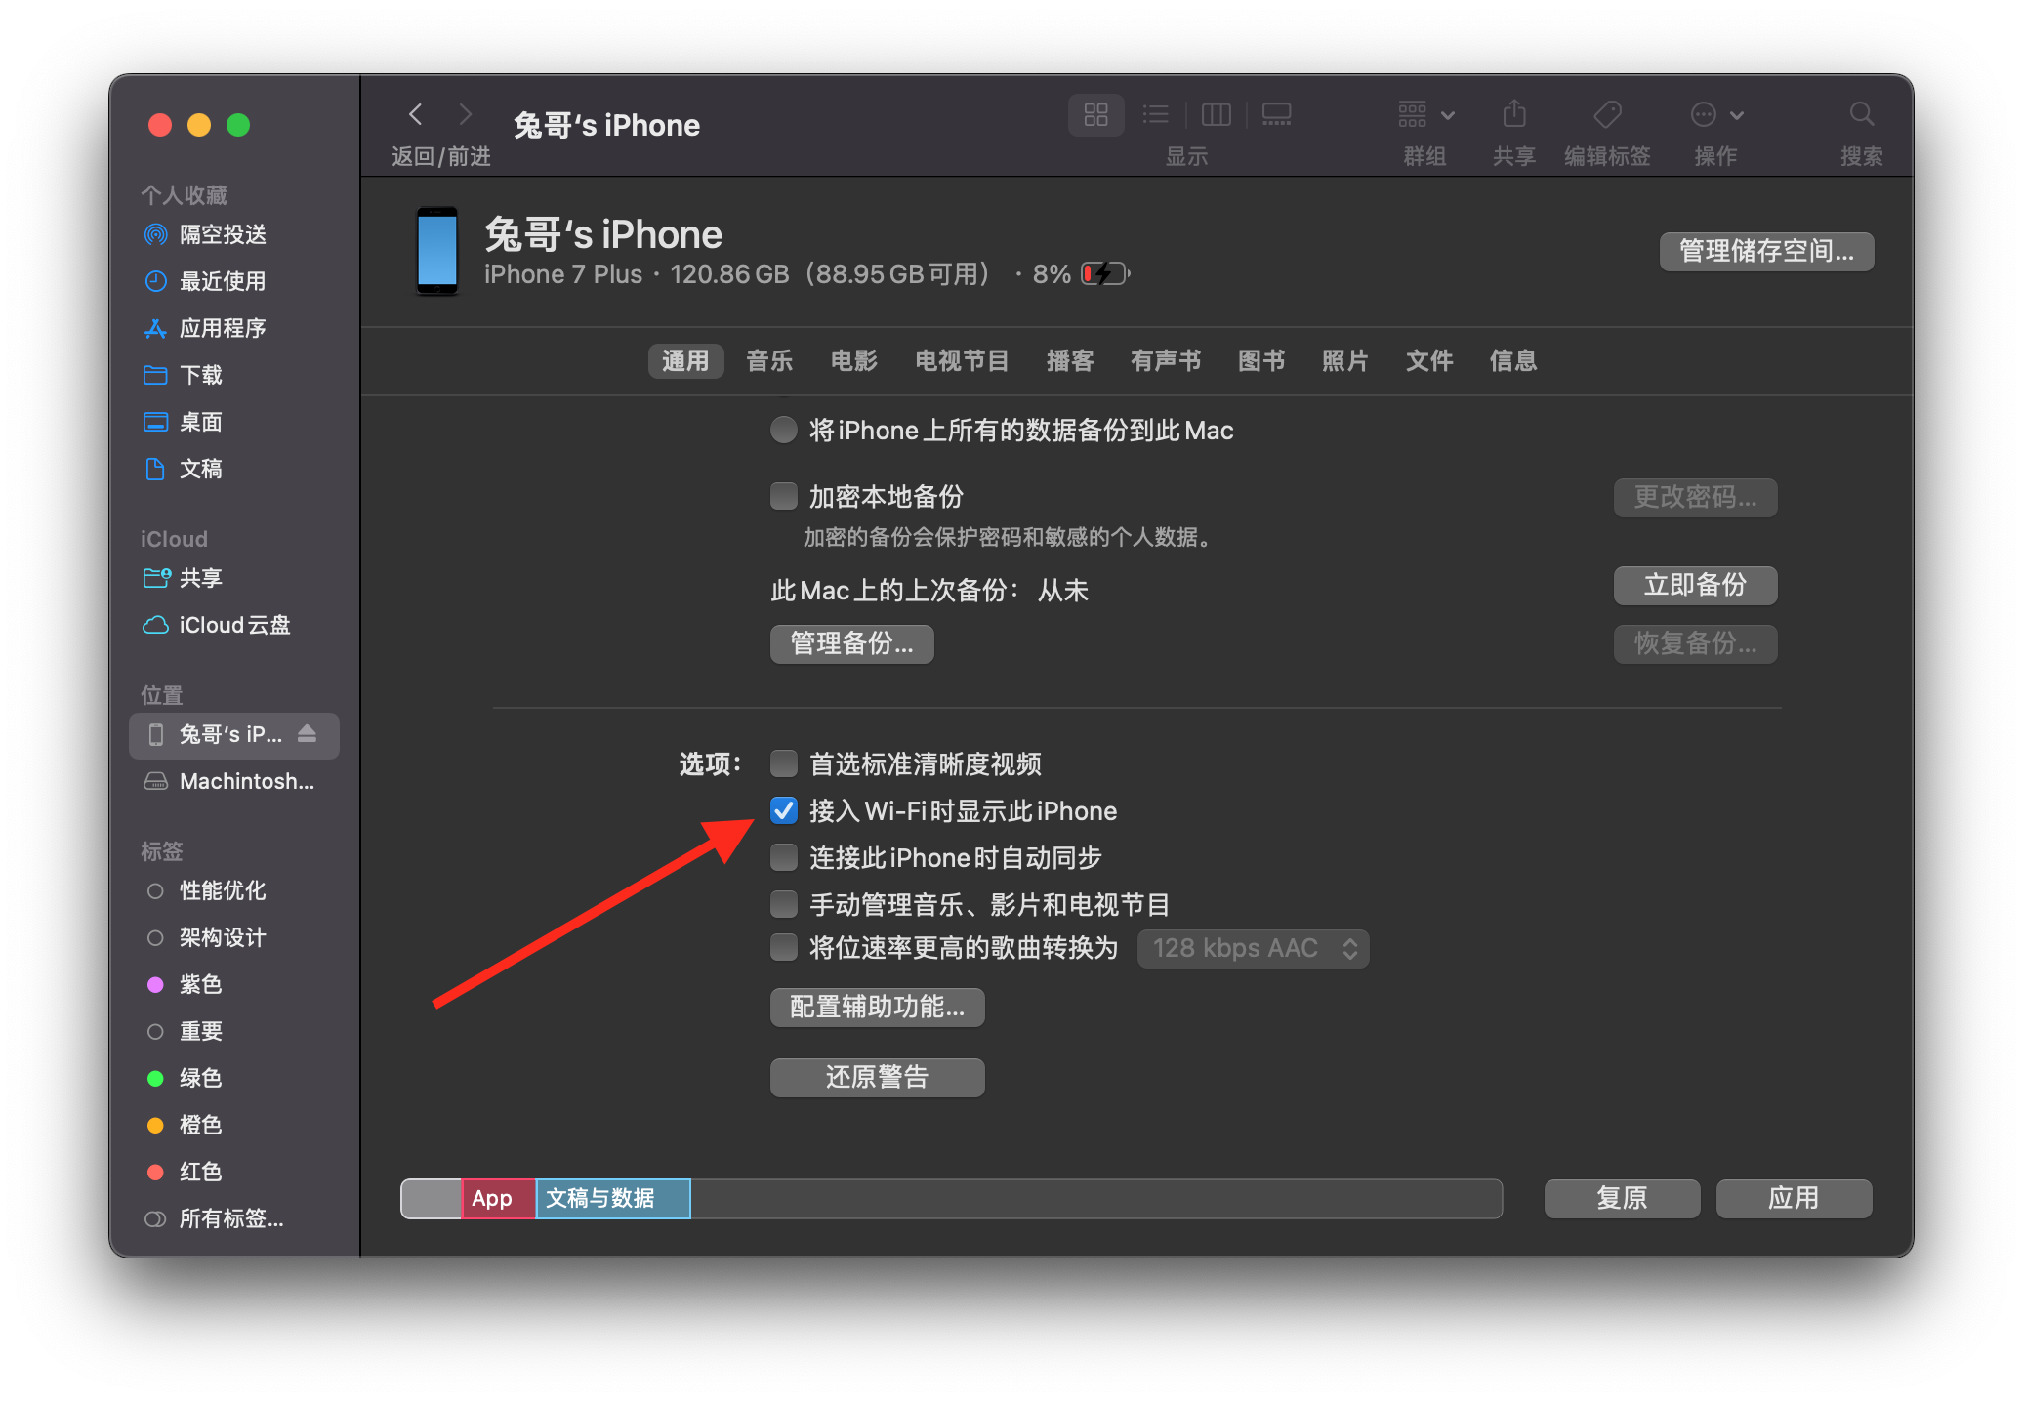The image size is (2023, 1402).
Task: Click the 编辑标签 tag icon
Action: pyautogui.click(x=1606, y=114)
